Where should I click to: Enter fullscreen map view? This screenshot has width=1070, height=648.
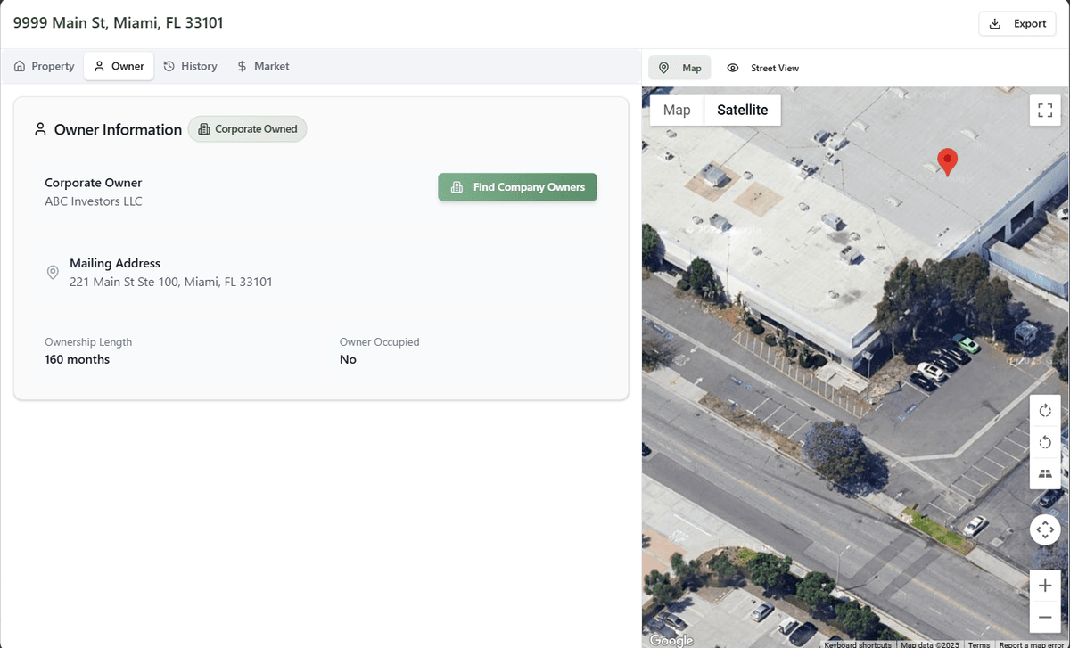[x=1045, y=110]
